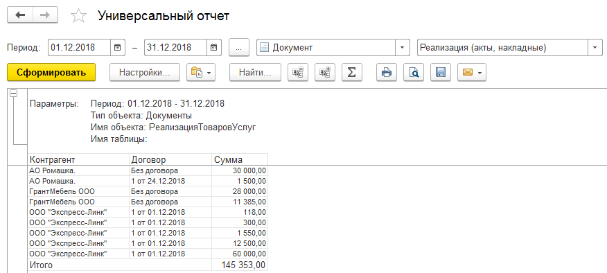Add report to favorites with star icon
Viewport: 607px width, 273px height.
[78, 15]
